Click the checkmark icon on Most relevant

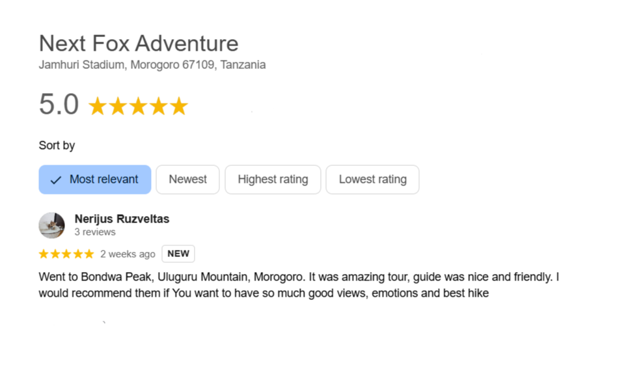(56, 180)
